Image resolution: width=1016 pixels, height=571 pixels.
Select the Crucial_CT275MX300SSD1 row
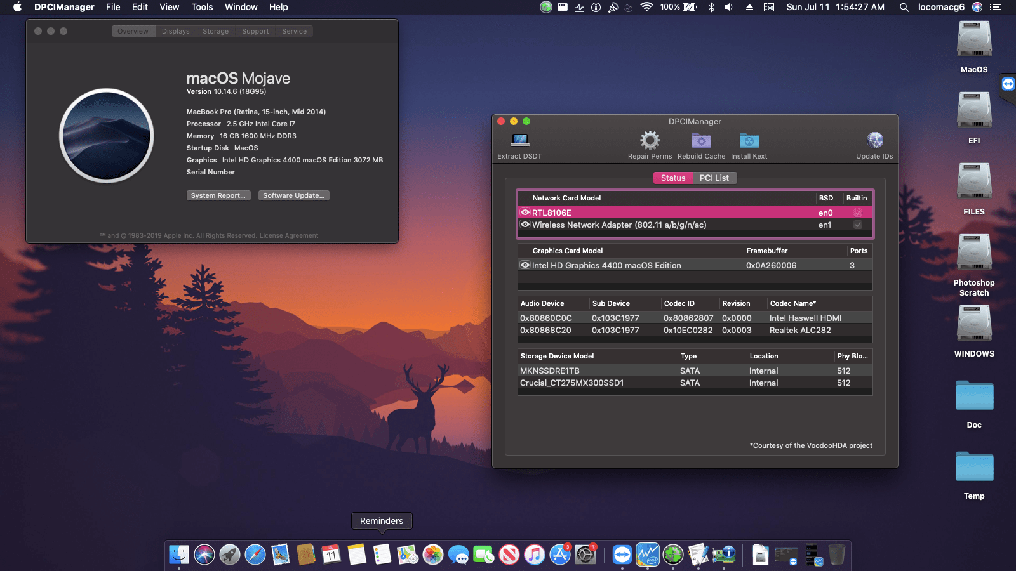(x=695, y=383)
